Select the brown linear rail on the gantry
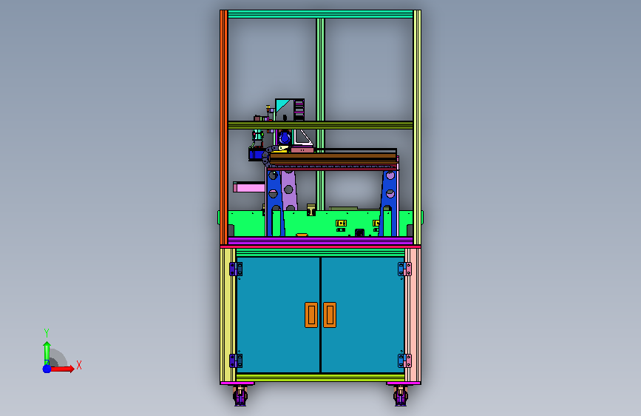Viewport: 641px width, 416px height. (x=333, y=157)
